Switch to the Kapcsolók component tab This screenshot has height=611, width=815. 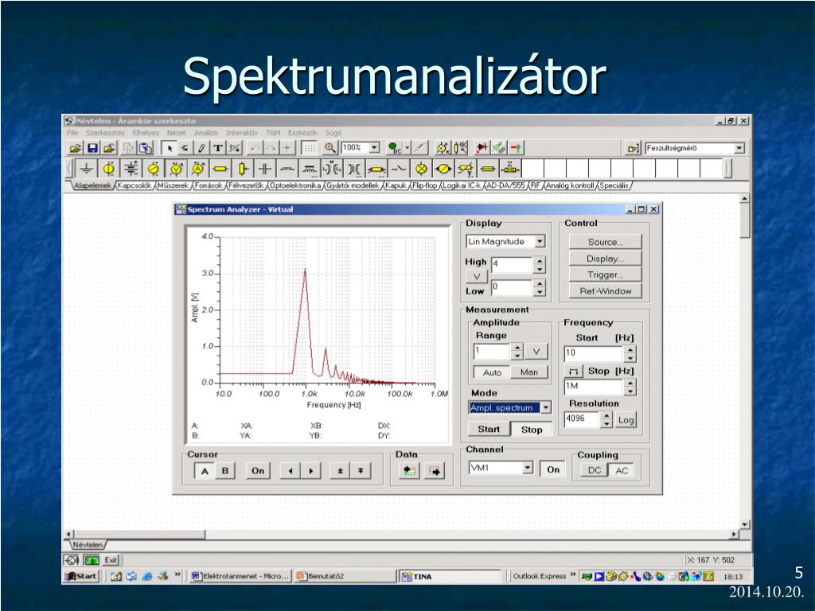coord(134,185)
